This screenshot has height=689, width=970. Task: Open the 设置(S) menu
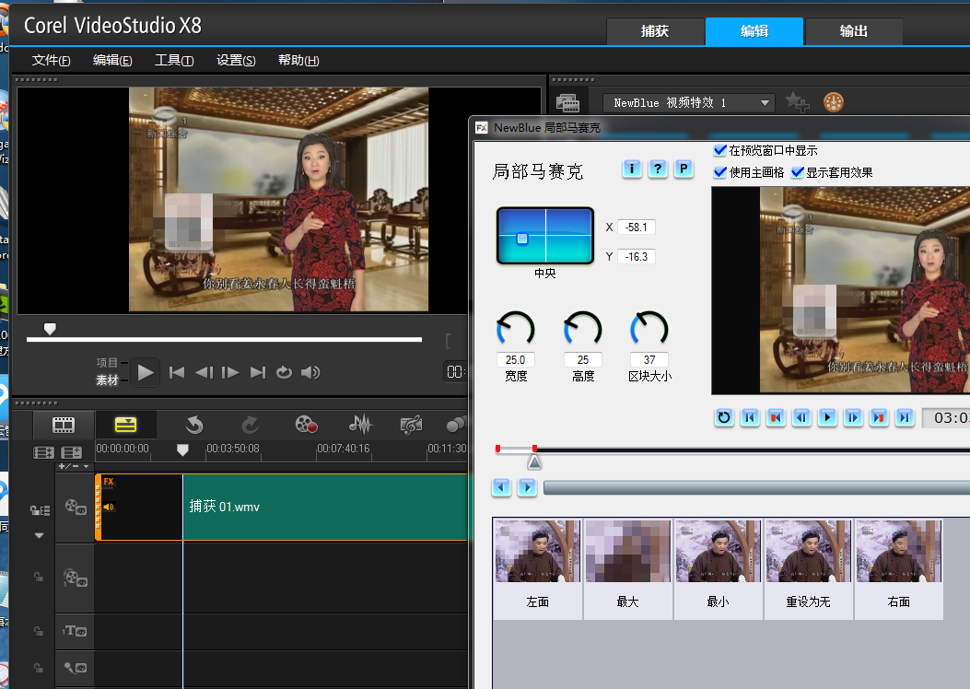237,60
